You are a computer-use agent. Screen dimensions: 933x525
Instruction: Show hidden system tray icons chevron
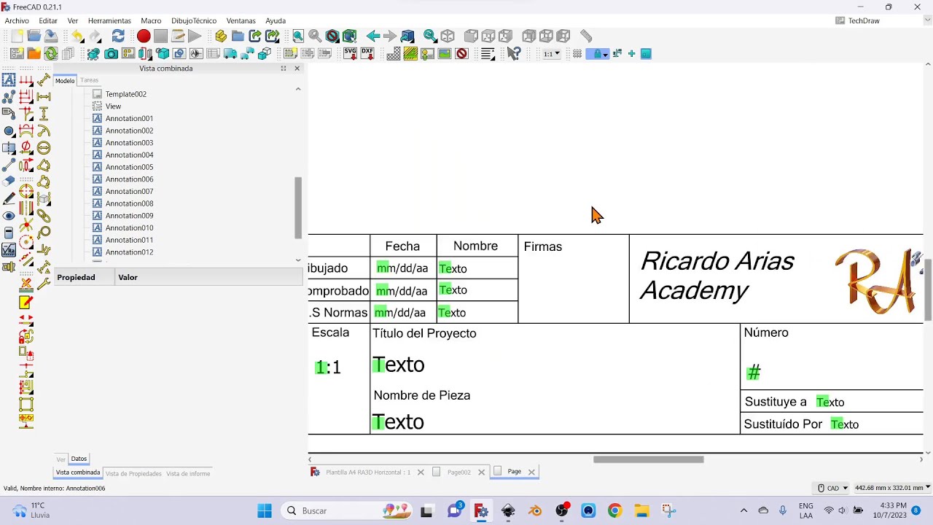pos(743,511)
